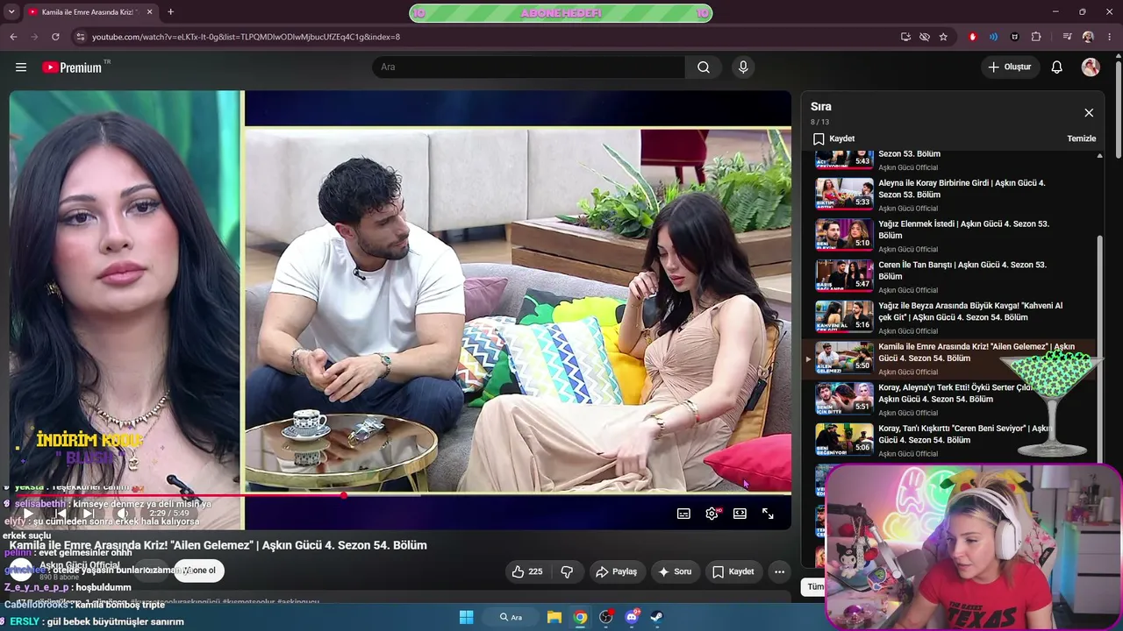Dislike the video
Screen dimensions: 1123x631
pos(567,571)
